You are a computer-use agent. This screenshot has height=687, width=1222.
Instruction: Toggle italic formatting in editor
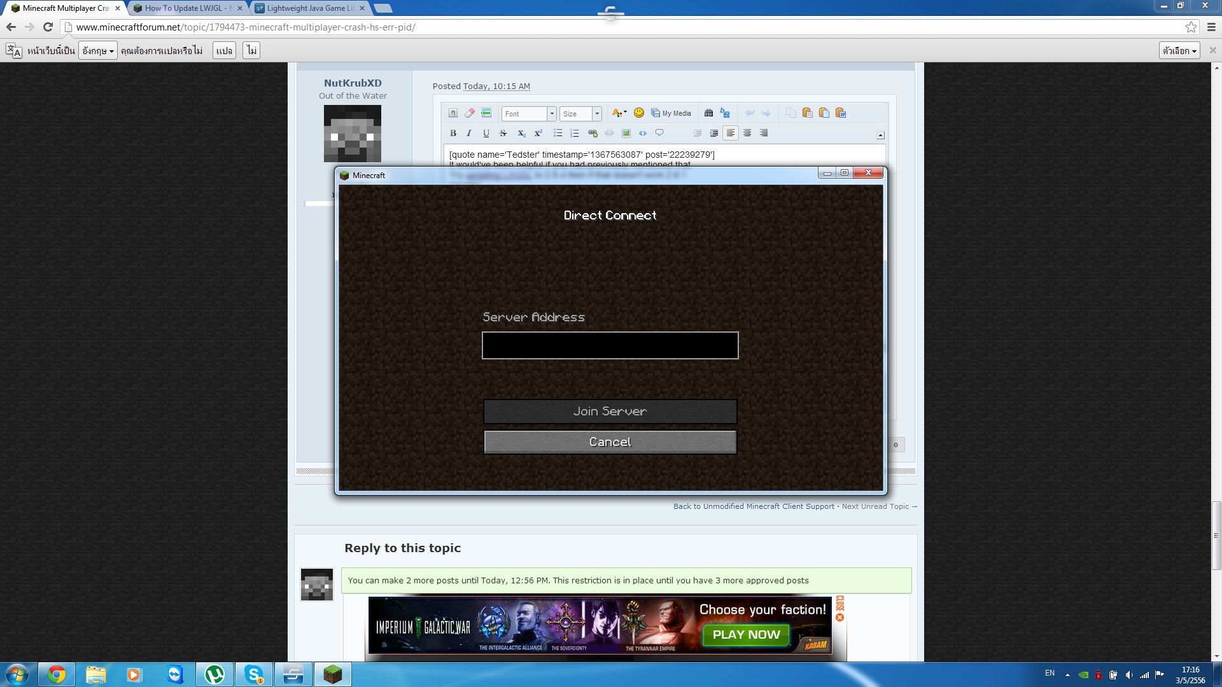point(469,134)
